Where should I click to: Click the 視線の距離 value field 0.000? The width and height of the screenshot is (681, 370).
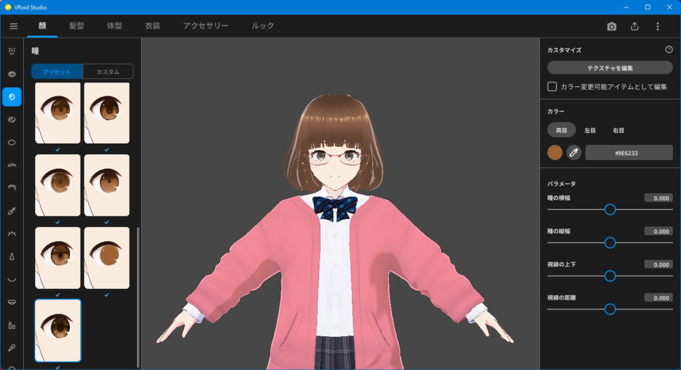(x=659, y=298)
